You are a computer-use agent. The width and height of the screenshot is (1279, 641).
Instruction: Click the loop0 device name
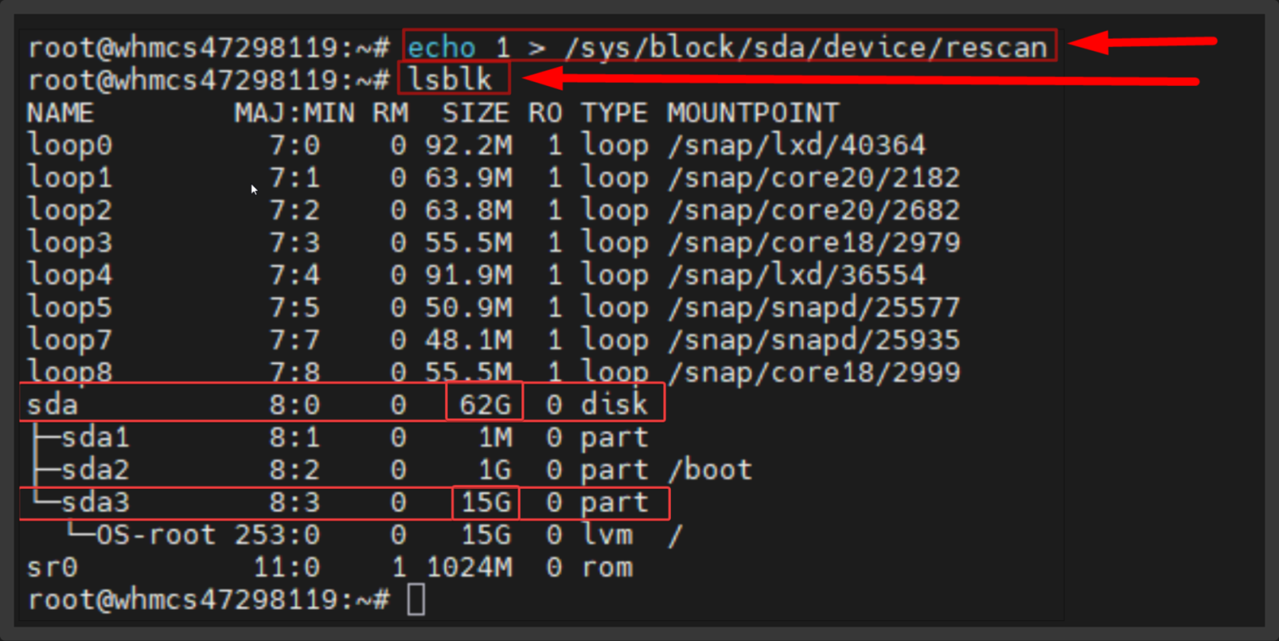70,145
